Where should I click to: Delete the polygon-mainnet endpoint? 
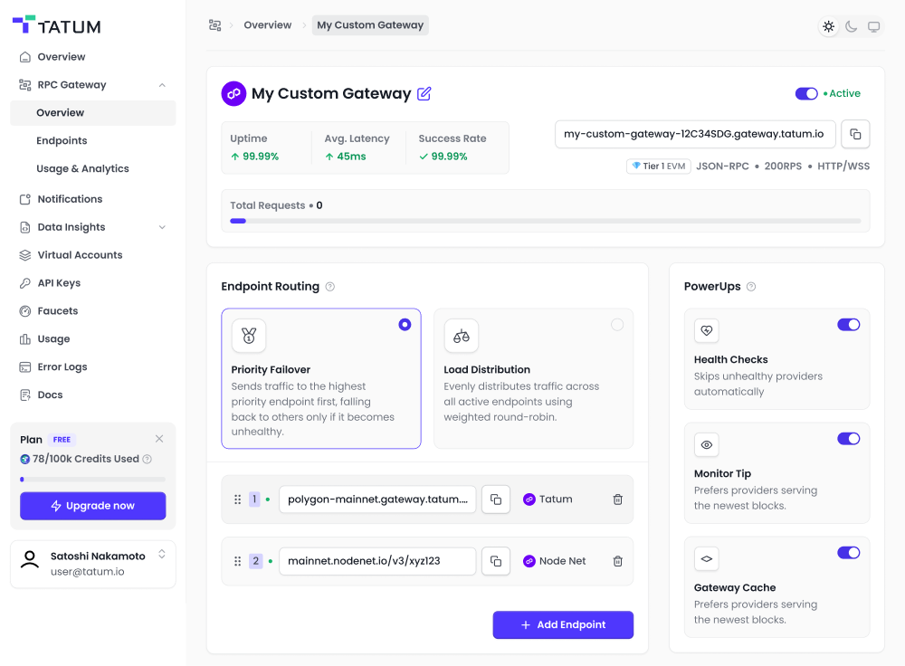(x=618, y=499)
